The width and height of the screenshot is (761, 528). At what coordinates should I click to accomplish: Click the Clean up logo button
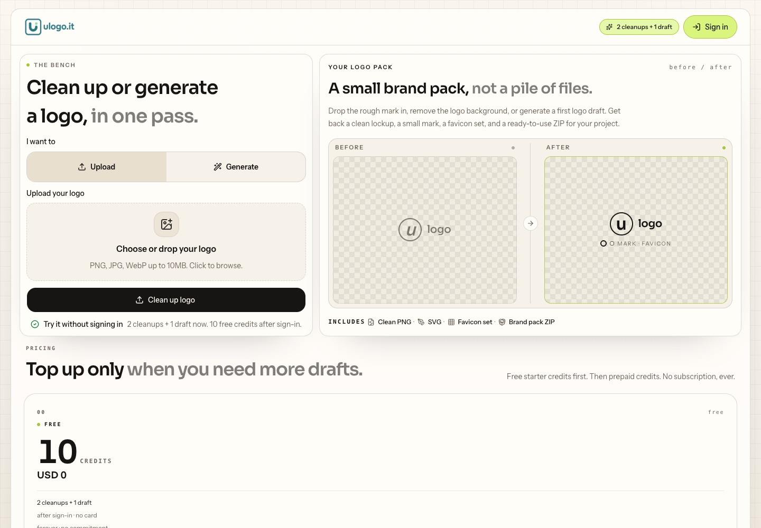(166, 300)
